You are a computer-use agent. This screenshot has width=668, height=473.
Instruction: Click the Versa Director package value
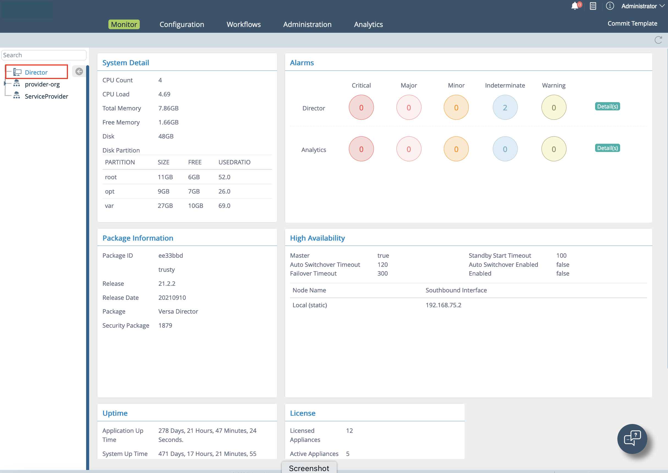click(x=178, y=311)
